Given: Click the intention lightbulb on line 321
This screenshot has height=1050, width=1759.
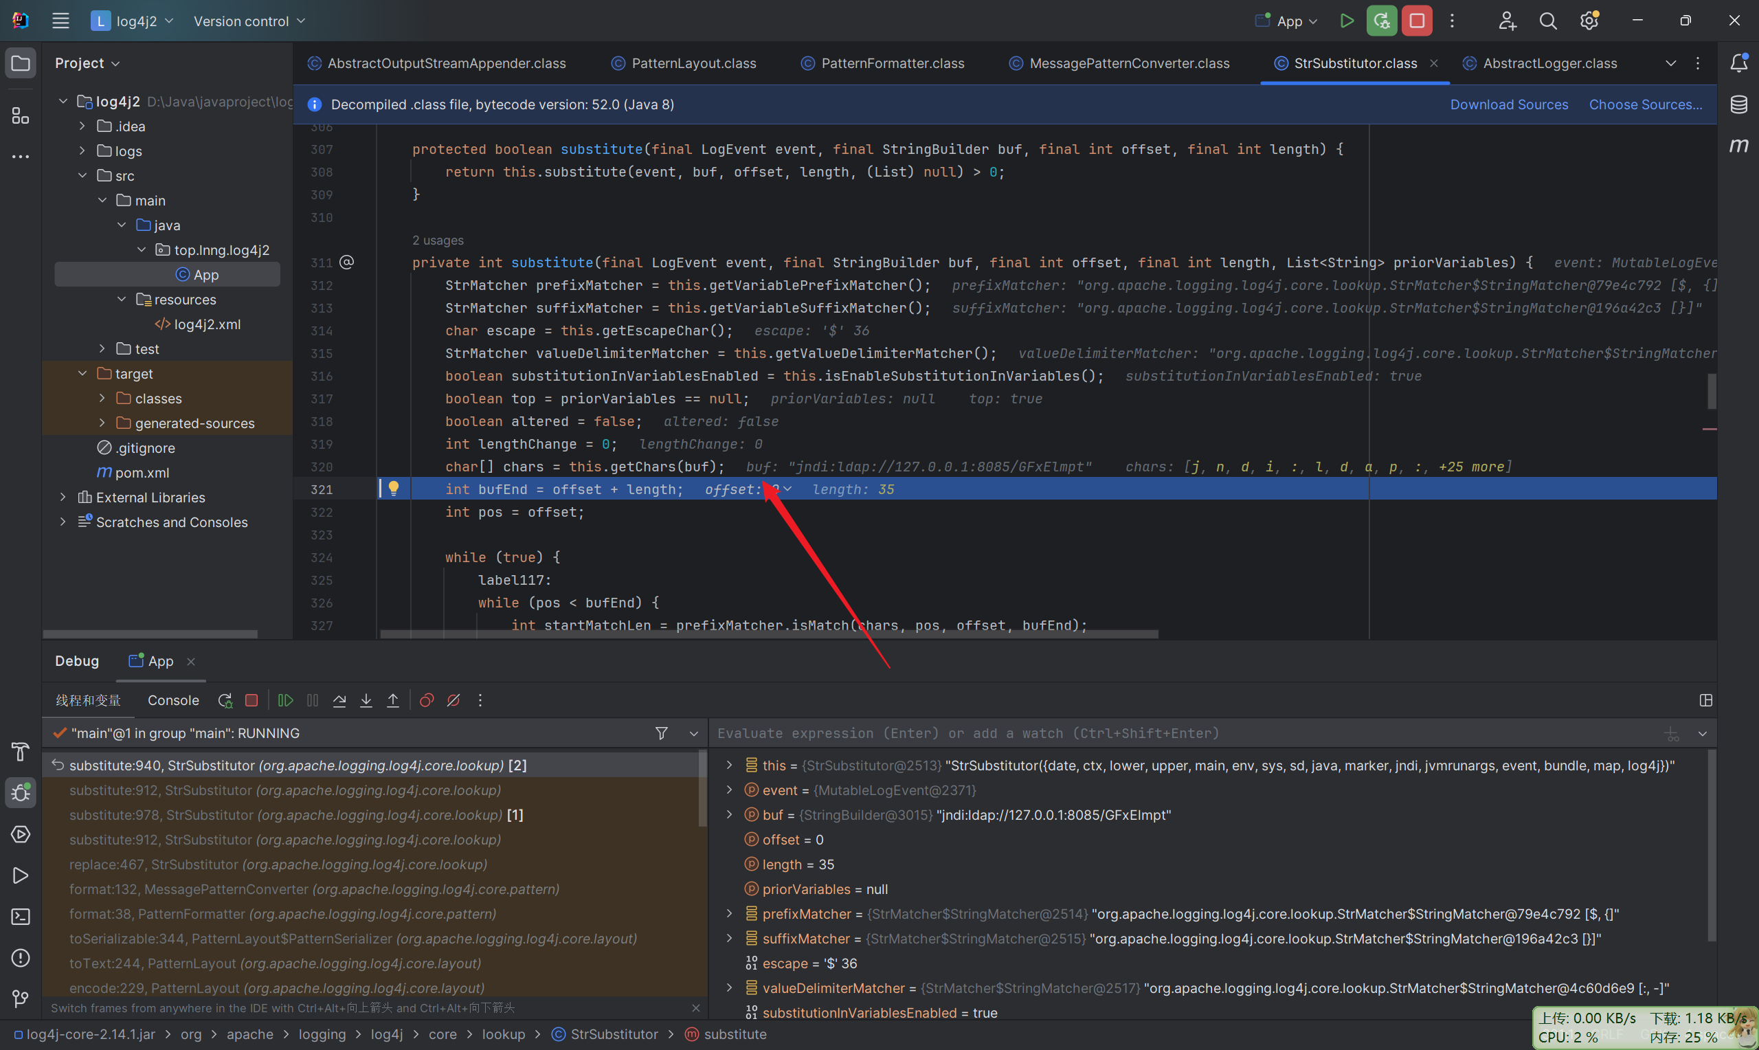Looking at the screenshot, I should [394, 488].
